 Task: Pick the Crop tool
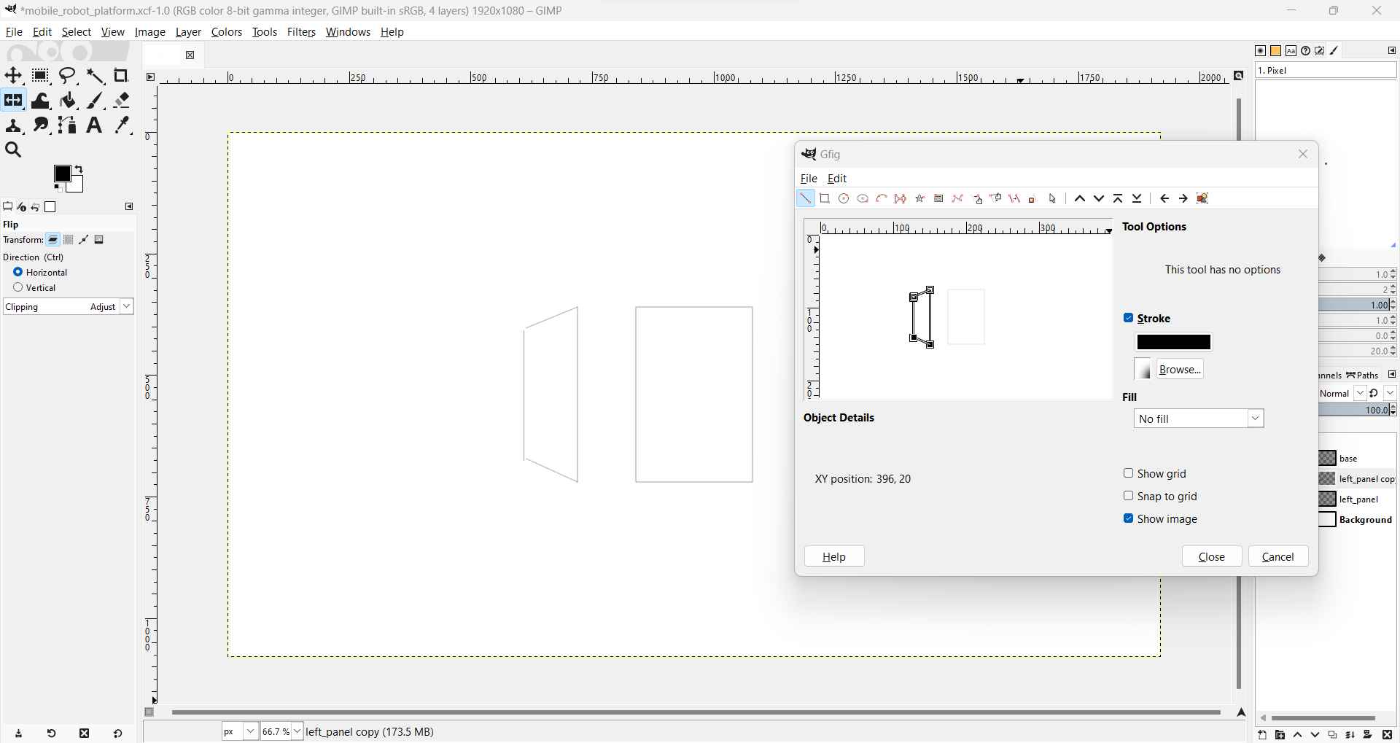tap(122, 76)
